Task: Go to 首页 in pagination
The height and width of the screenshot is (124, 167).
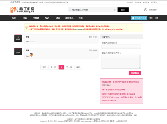Action: (44, 67)
